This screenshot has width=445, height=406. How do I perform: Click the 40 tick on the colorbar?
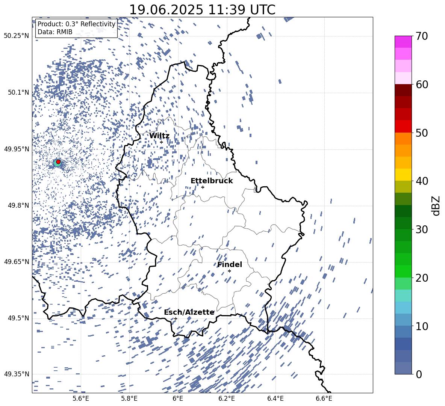click(x=422, y=181)
